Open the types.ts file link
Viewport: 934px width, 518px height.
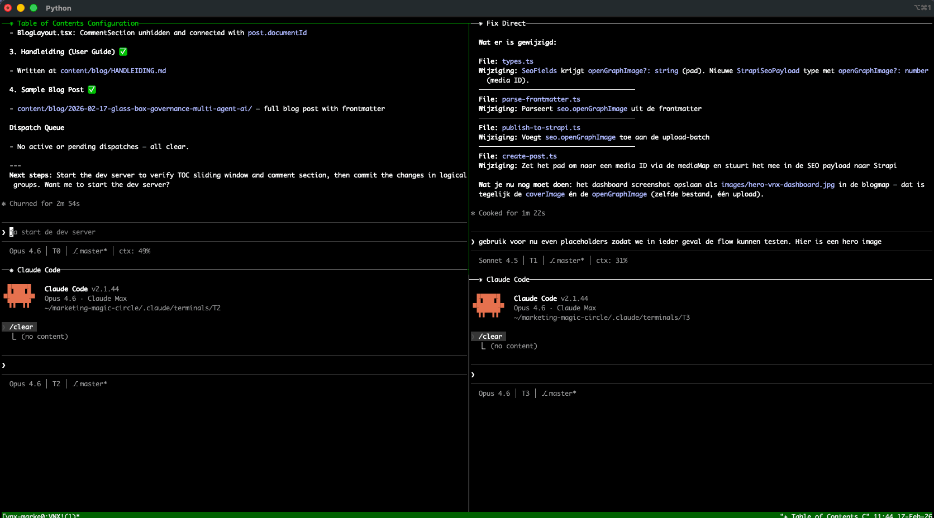pyautogui.click(x=517, y=61)
